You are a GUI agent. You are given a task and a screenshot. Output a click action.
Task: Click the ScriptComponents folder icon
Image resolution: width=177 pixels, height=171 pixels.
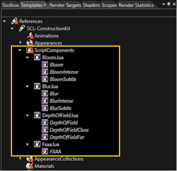[x=30, y=50]
